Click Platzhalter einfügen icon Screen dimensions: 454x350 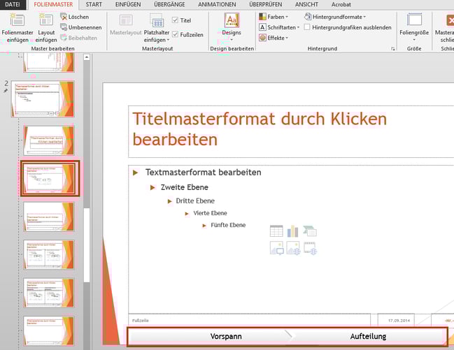tap(157, 20)
